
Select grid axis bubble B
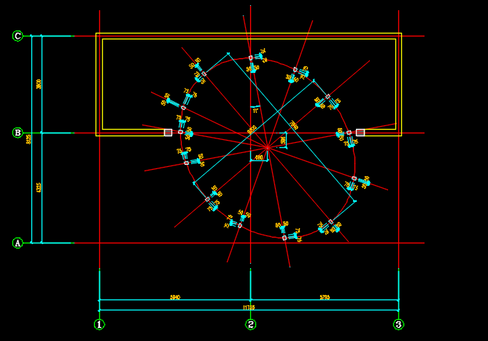pos(18,133)
